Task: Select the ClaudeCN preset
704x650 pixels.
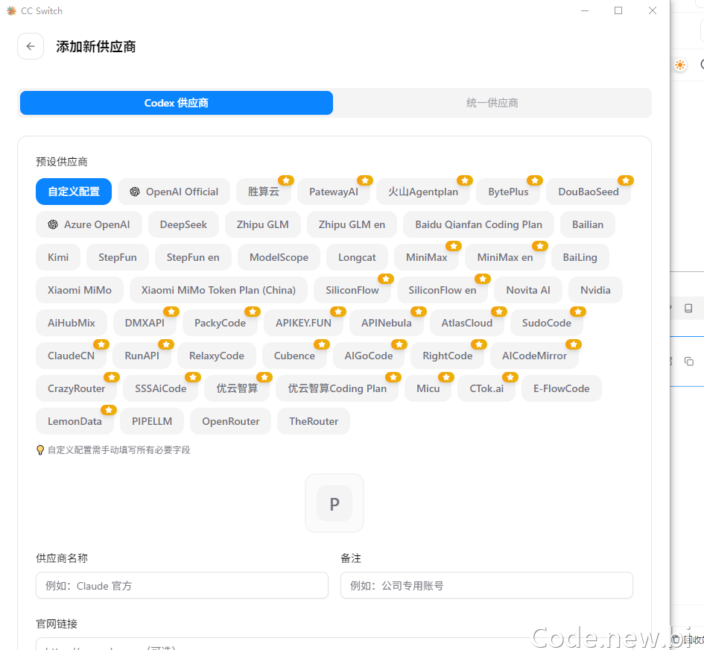Action: click(x=71, y=356)
